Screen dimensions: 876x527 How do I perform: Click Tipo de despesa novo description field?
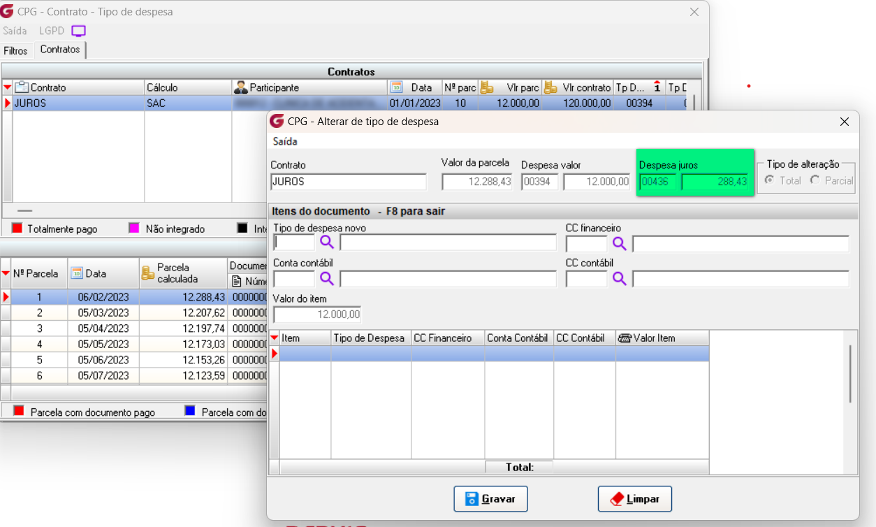[x=448, y=243]
